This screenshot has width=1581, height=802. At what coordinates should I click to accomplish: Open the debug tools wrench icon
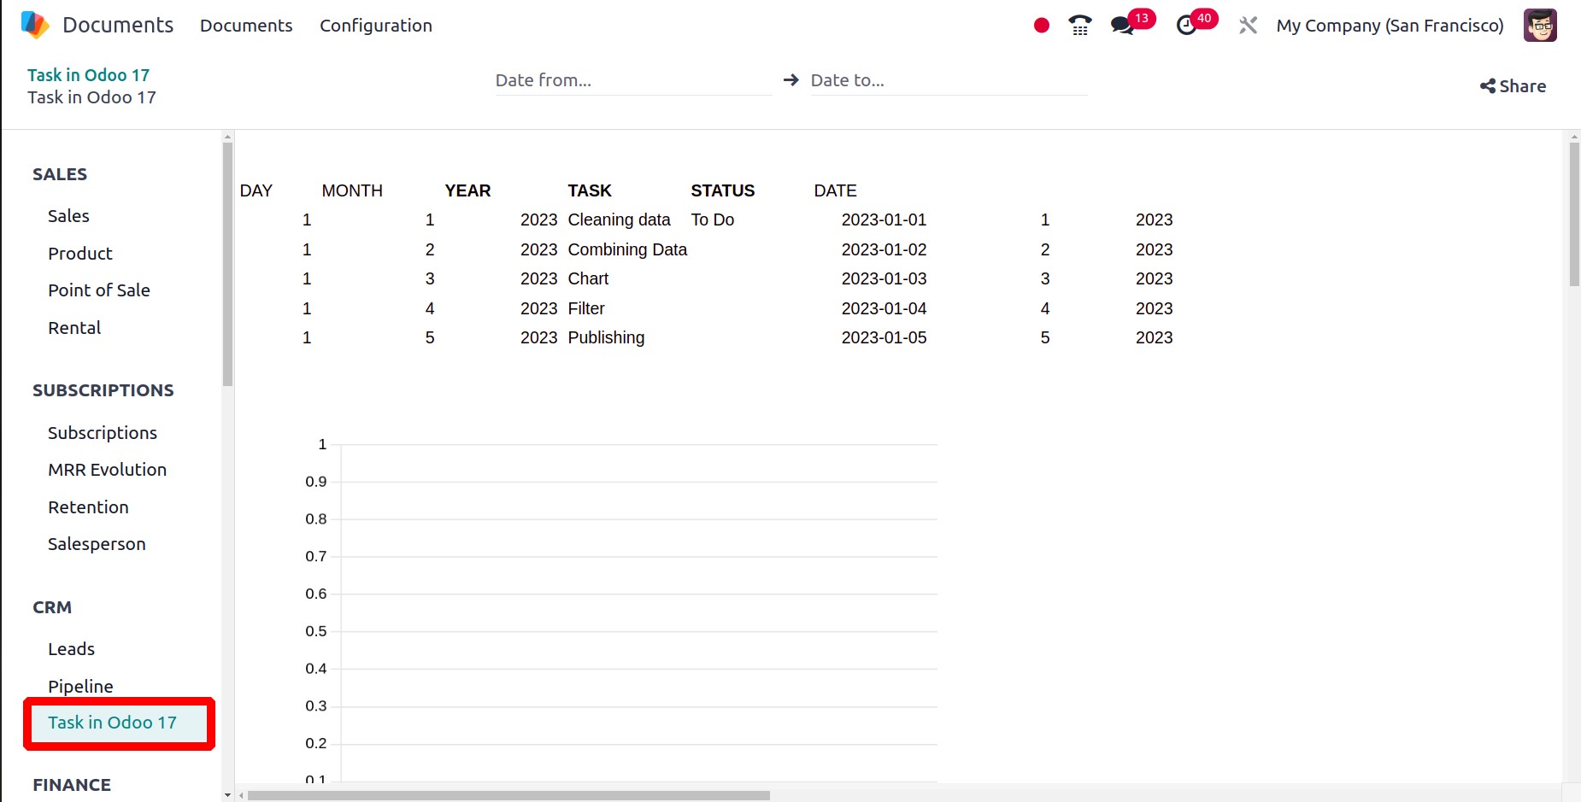pyautogui.click(x=1248, y=26)
